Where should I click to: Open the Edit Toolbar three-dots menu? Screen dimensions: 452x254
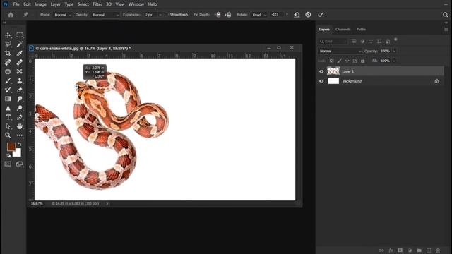pyautogui.click(x=19, y=135)
